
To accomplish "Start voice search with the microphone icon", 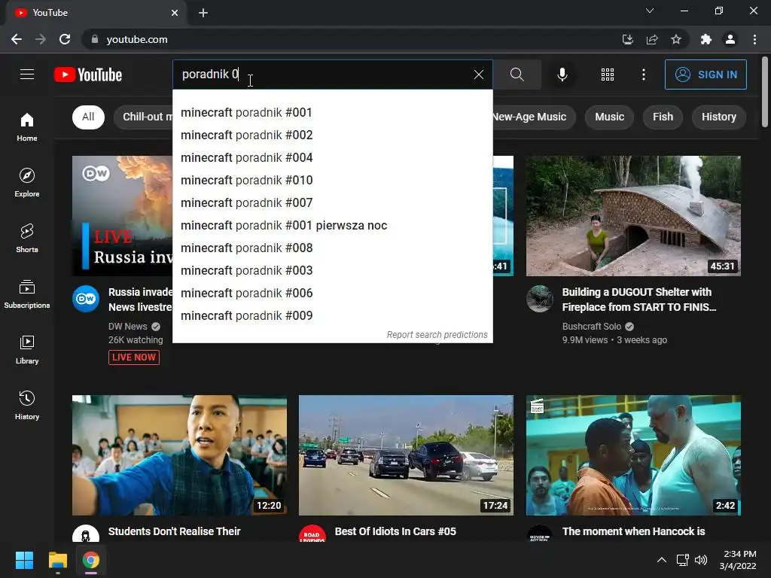I will click(x=562, y=75).
